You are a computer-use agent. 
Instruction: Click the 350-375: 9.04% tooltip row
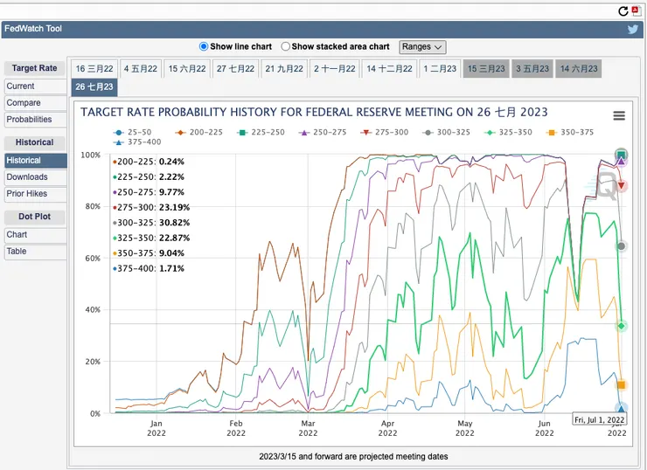tap(149, 253)
